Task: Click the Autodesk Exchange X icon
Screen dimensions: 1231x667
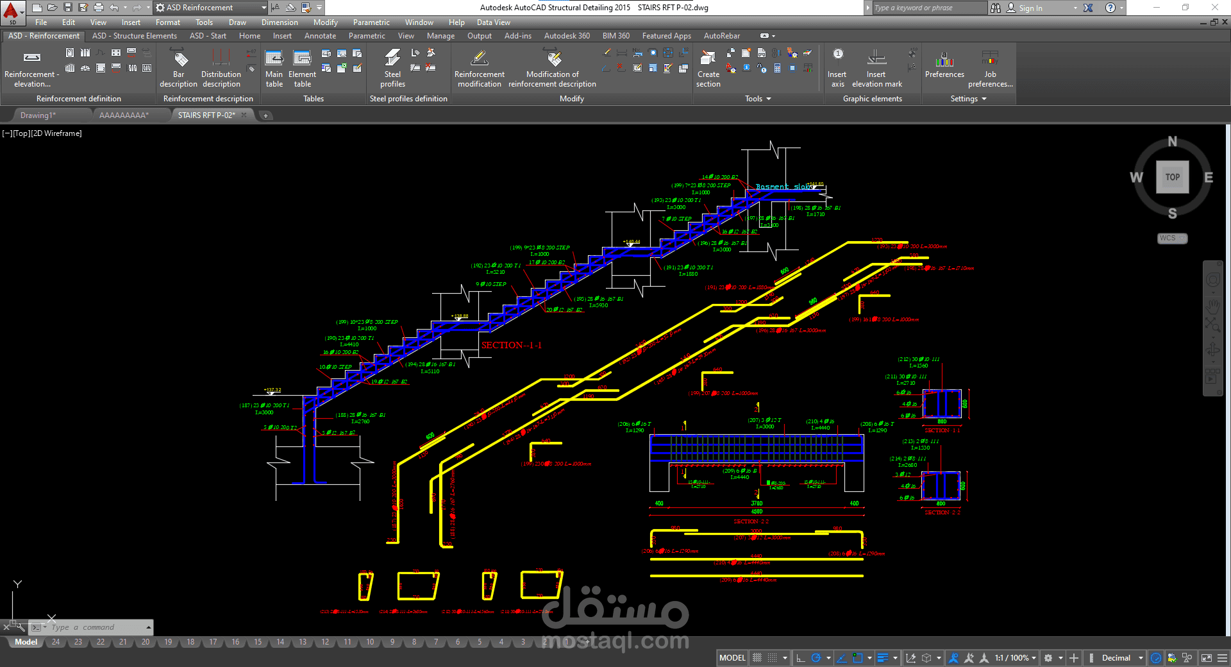Action: click(1088, 8)
